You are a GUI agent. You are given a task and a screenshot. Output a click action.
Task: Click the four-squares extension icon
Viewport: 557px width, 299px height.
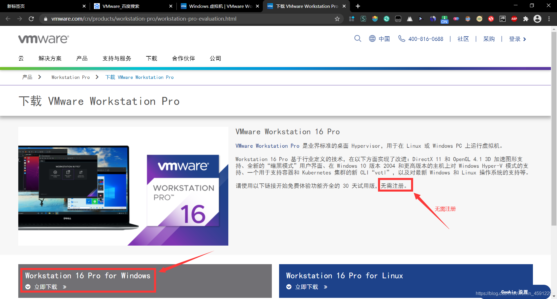click(x=352, y=19)
